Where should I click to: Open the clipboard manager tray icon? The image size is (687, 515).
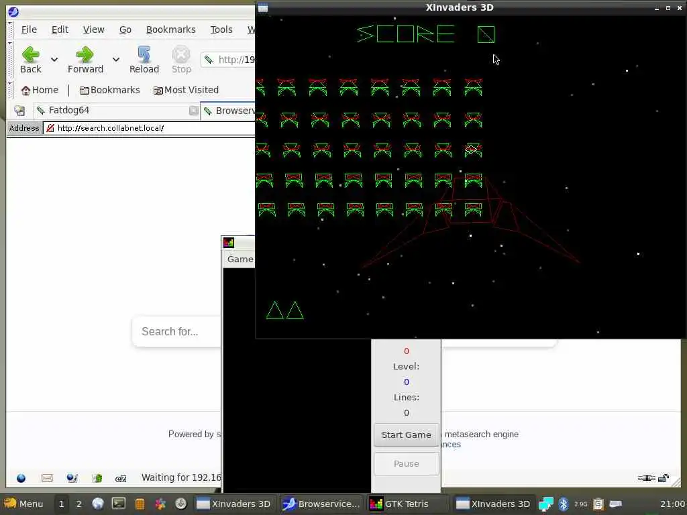pyautogui.click(x=598, y=504)
